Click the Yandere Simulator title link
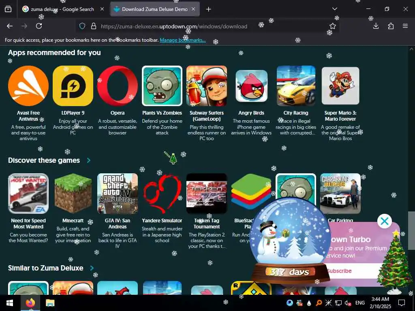Image resolution: width=415 pixels, height=311 pixels. 162,221
